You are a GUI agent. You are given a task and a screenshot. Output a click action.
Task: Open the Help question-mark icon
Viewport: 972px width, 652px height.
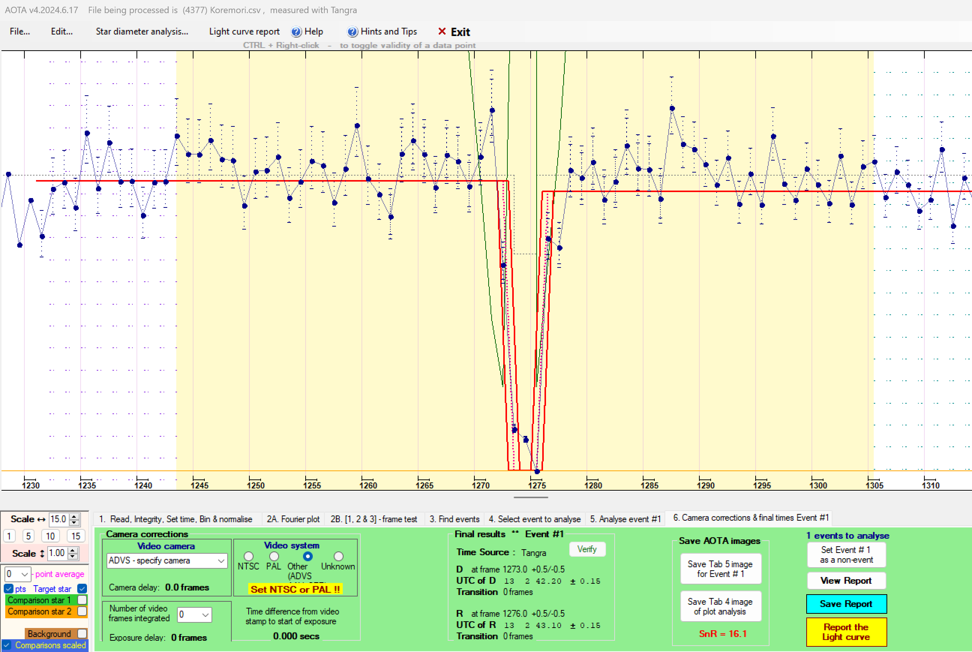[296, 32]
